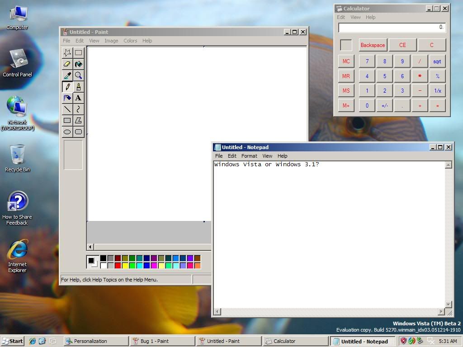463x347 pixels.
Task: Pick the black color in Paint palette
Action: pos(103,258)
